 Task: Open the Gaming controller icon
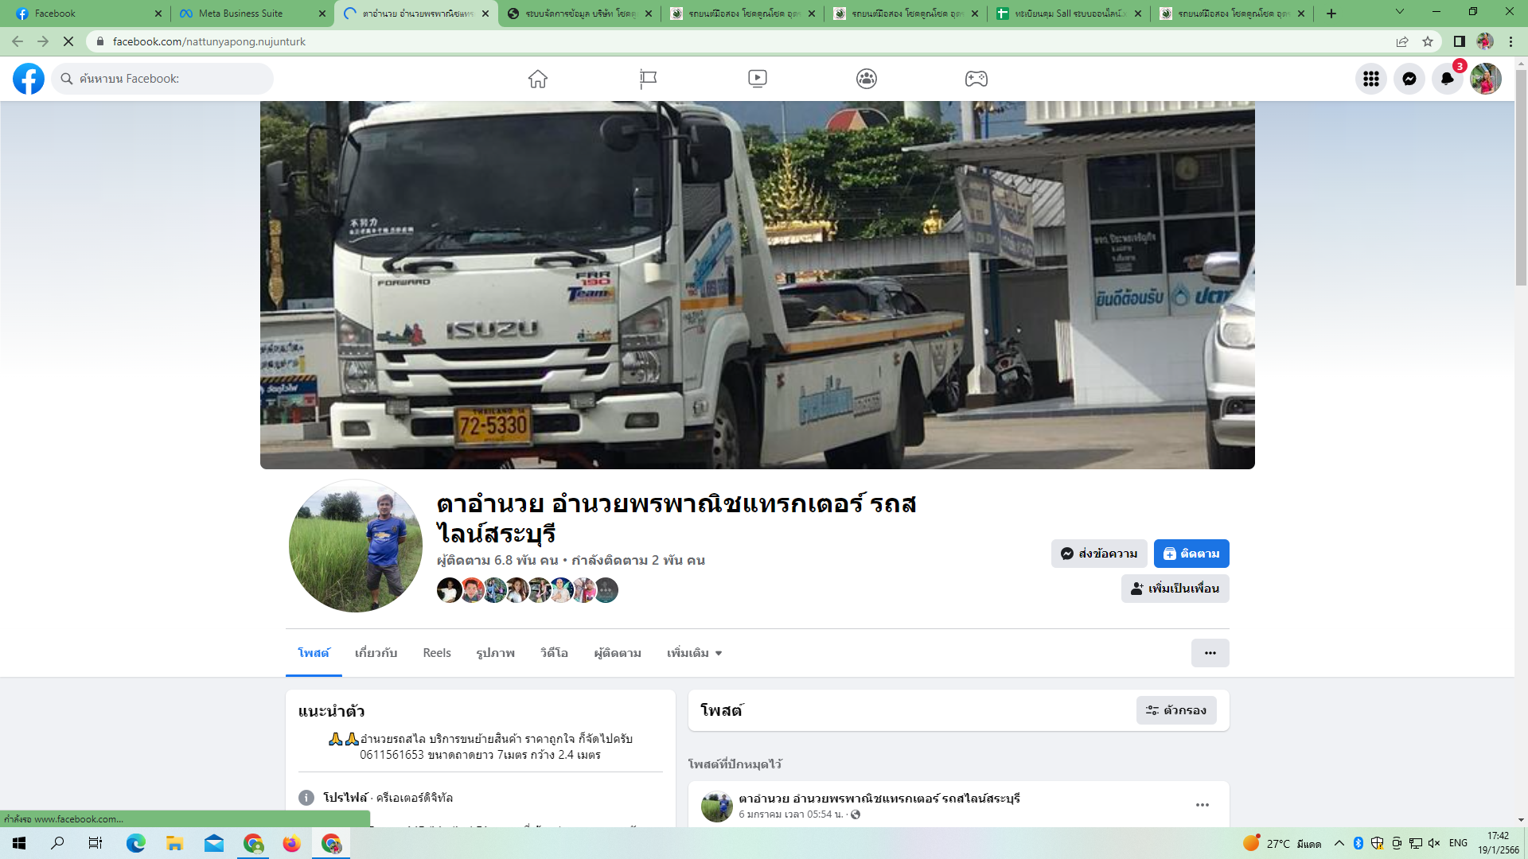pos(976,79)
